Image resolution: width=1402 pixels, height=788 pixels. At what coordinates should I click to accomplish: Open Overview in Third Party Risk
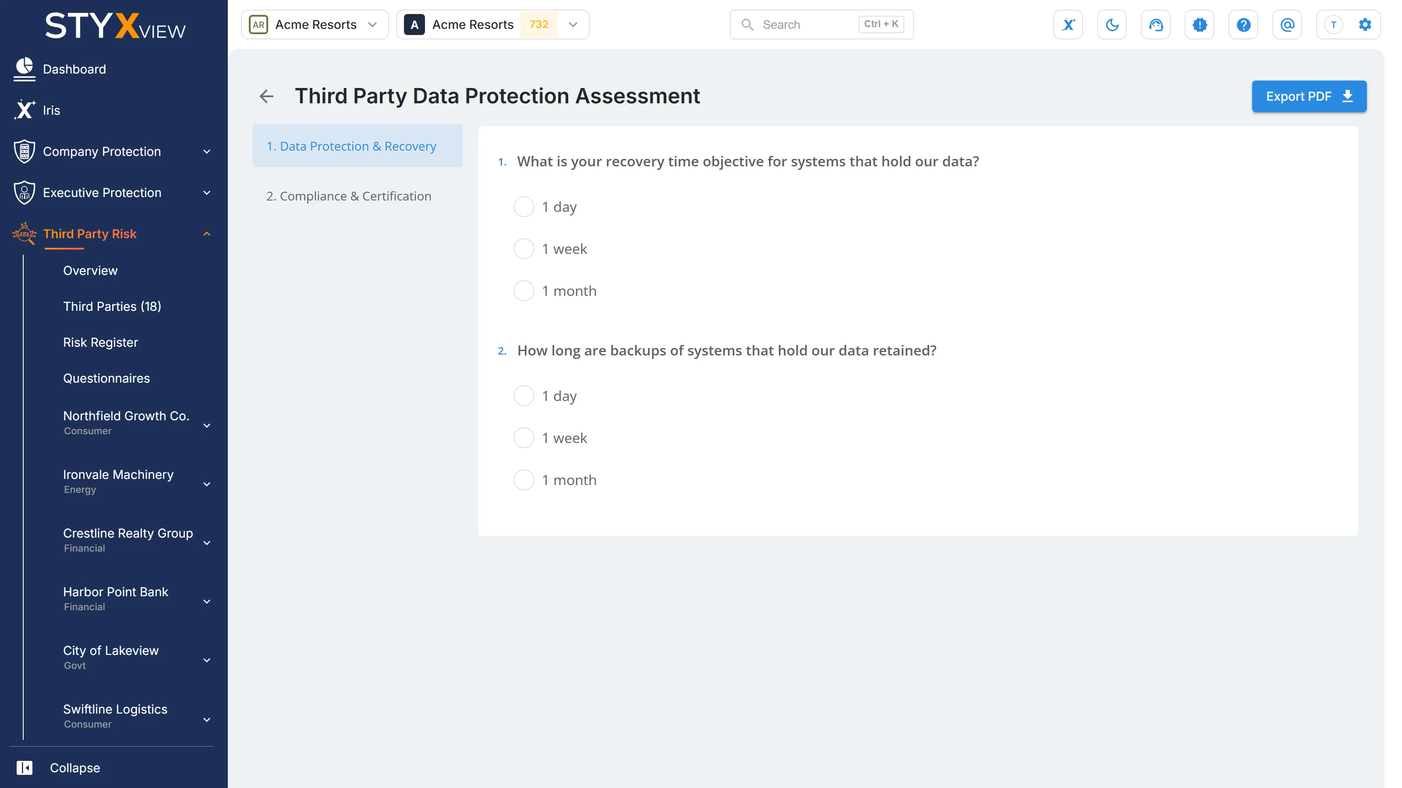pyautogui.click(x=90, y=270)
